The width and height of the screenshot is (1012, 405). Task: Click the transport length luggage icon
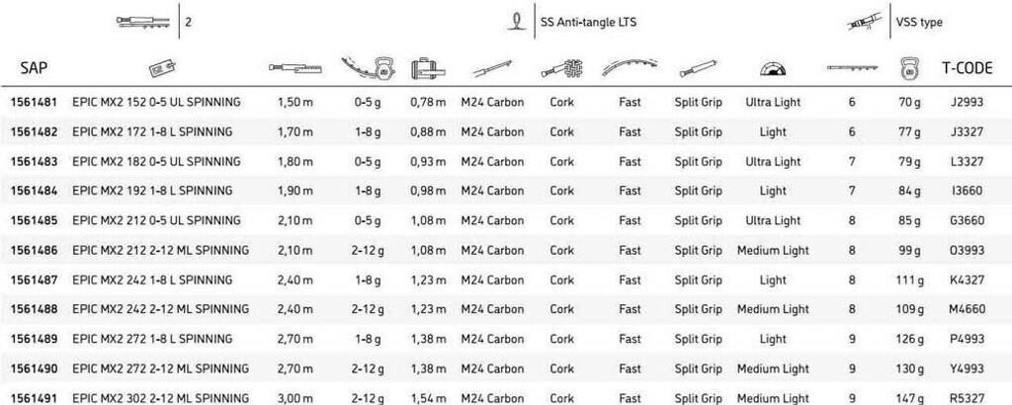(426, 68)
